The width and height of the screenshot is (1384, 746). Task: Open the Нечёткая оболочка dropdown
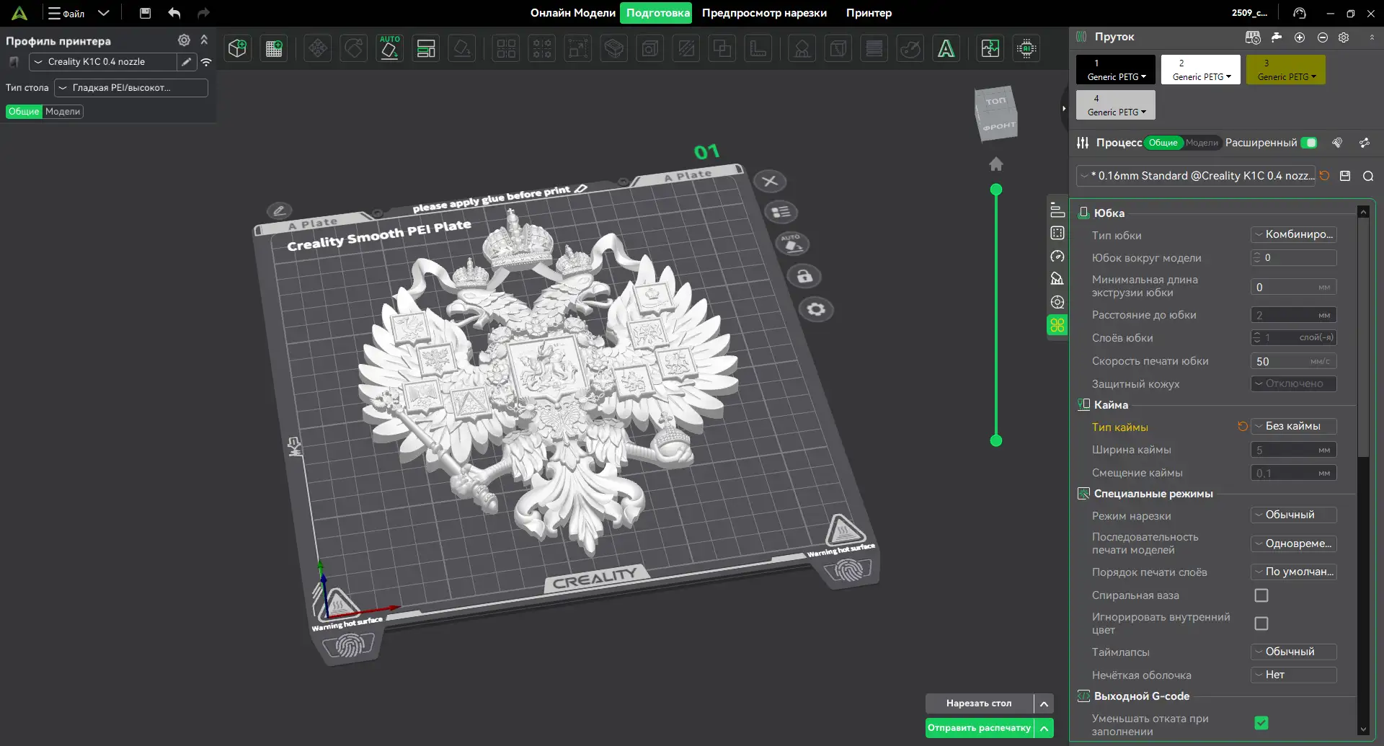1294,675
